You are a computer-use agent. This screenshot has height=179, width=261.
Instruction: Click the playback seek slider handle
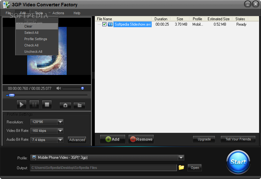tap(11, 95)
